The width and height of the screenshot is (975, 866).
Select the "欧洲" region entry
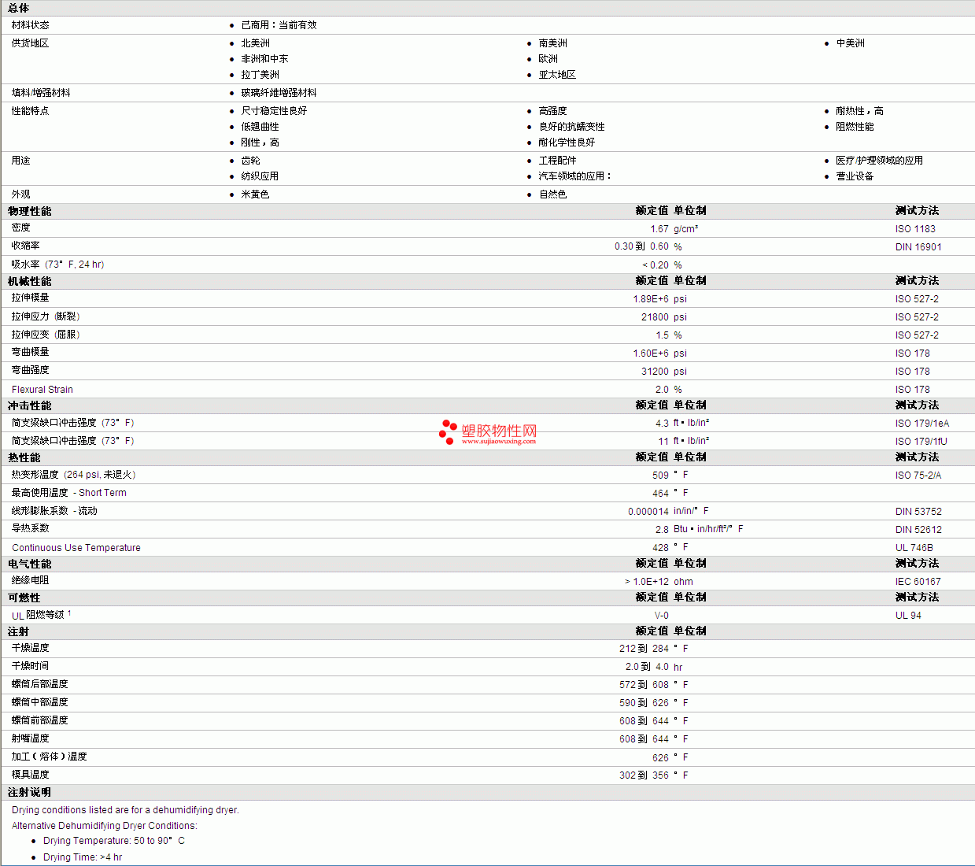(548, 59)
